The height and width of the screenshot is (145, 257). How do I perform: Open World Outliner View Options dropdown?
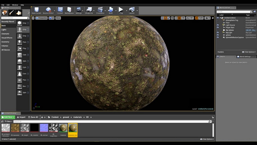[x=249, y=52]
